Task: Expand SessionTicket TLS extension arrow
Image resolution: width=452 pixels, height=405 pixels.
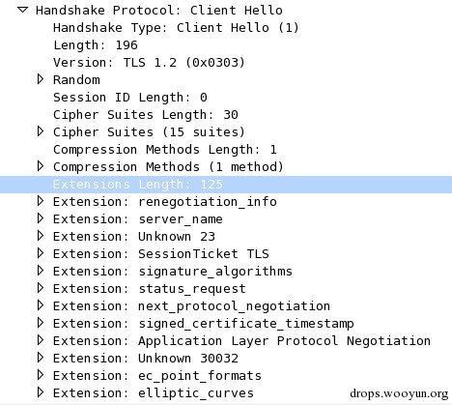Action: click(x=41, y=253)
